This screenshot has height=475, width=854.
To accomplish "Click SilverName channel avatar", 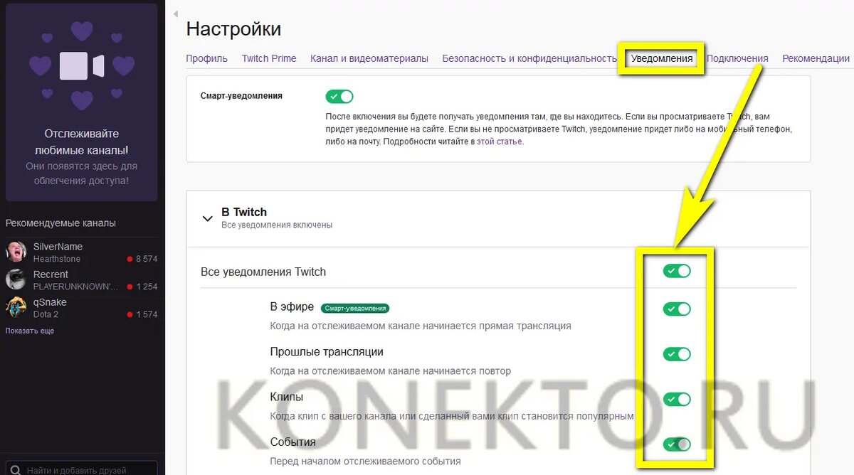I will click(16, 252).
